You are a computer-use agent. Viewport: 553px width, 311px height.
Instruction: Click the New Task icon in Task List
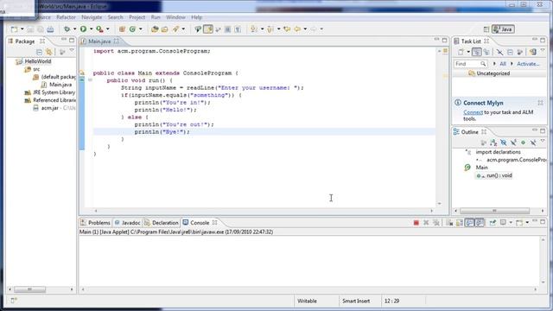[x=461, y=52]
